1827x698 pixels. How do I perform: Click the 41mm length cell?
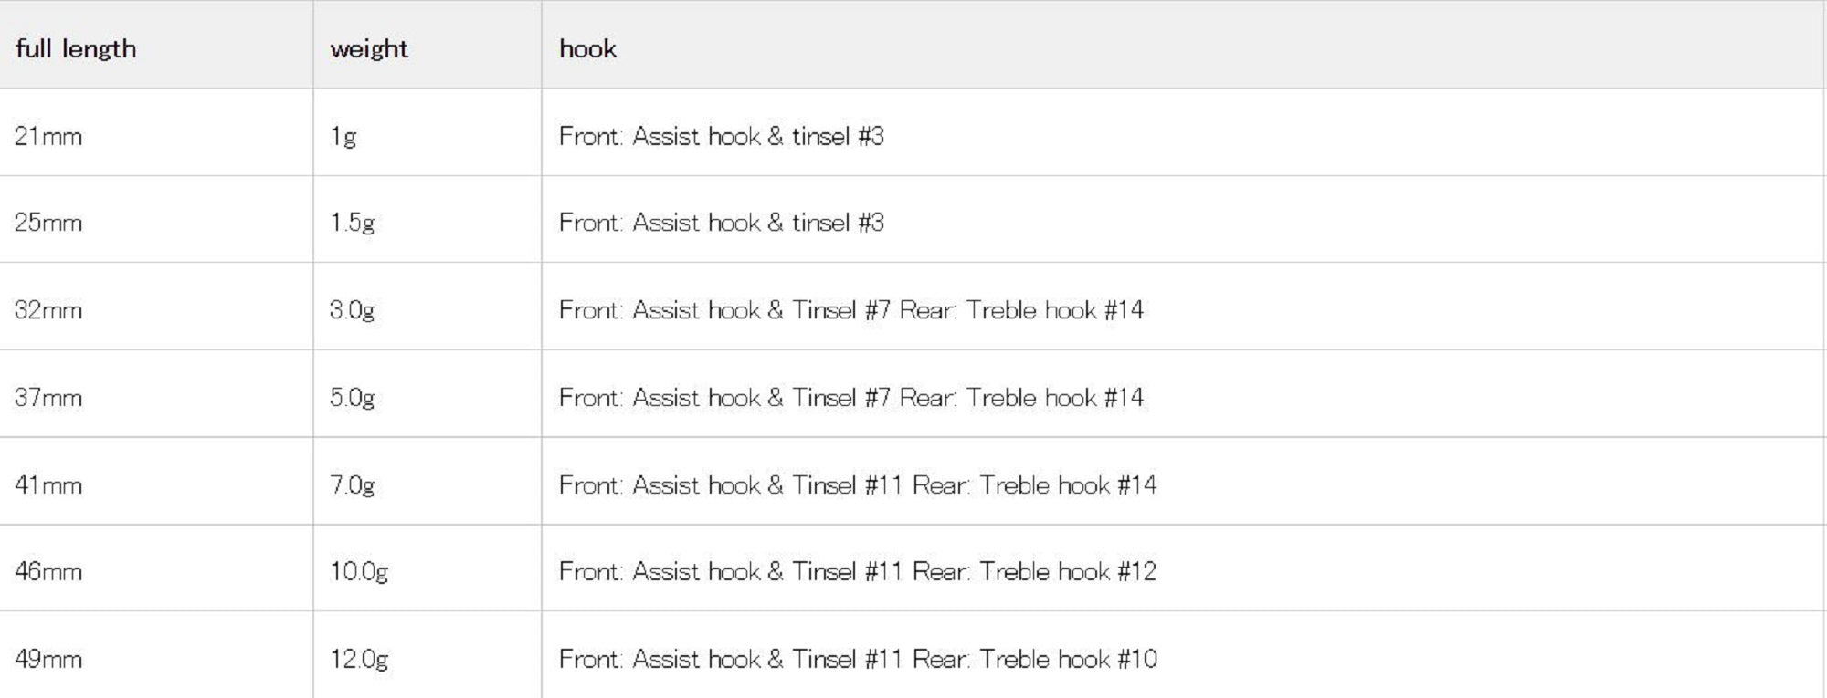[48, 484]
